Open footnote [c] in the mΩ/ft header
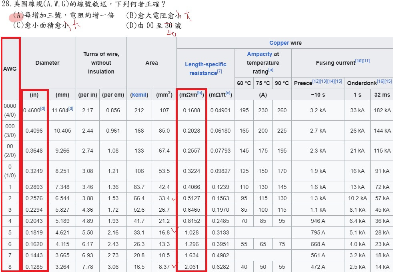The height and width of the screenshot is (272, 393). point(228,93)
